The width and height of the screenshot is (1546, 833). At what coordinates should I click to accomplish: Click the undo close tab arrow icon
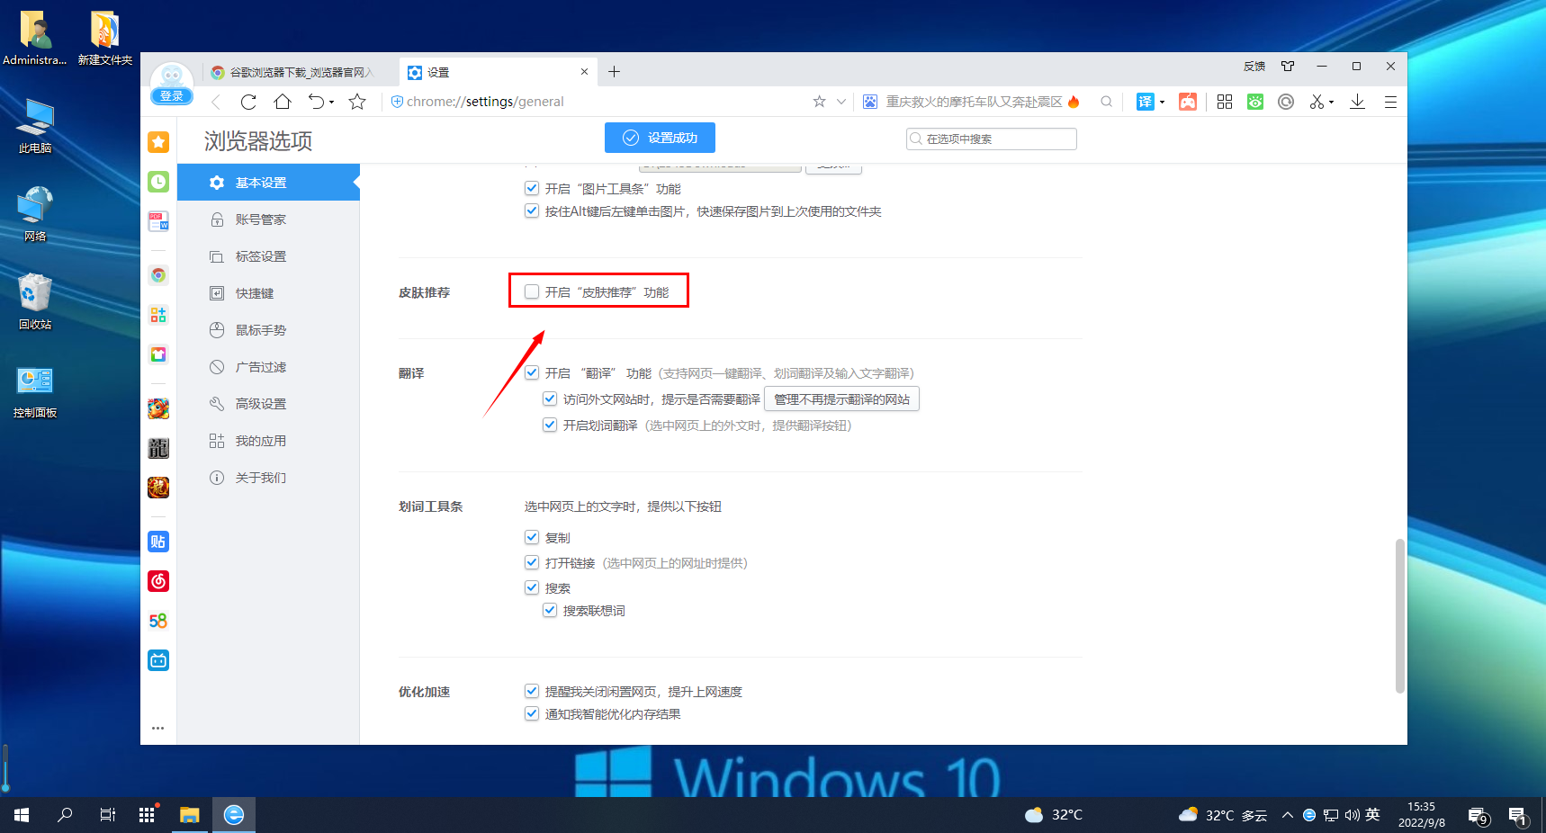[316, 102]
